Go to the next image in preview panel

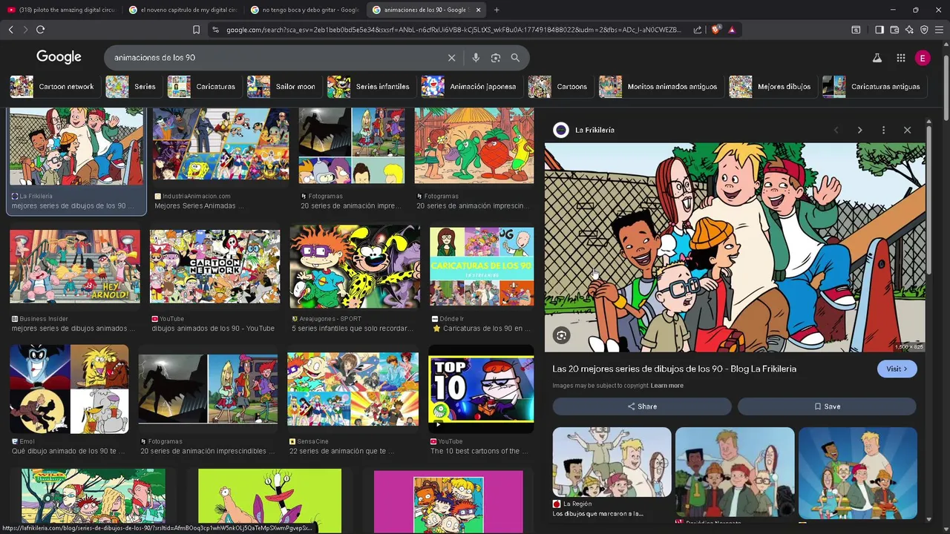[859, 130]
